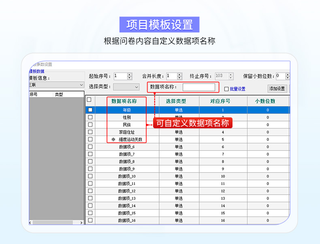Click left panel scrollbar left arrow
This screenshot has width=320, height=244.
click(30, 223)
